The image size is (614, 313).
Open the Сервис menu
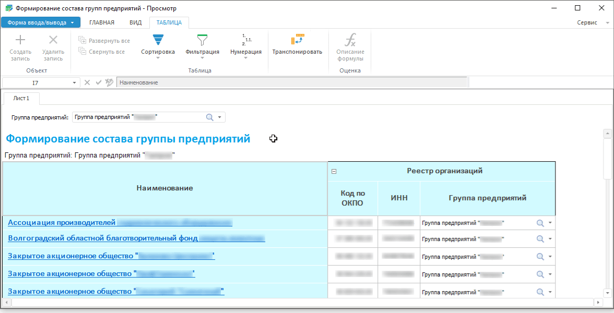coord(587,23)
